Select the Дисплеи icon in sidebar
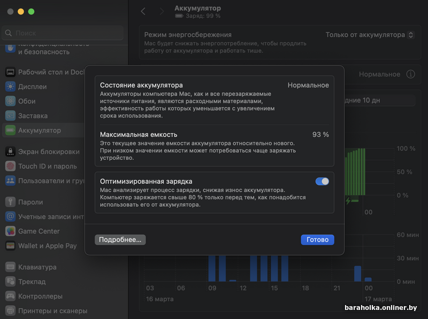 tap(10, 87)
